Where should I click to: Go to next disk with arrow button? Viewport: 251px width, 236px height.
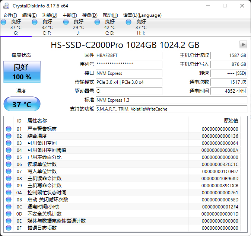click(x=243, y=44)
